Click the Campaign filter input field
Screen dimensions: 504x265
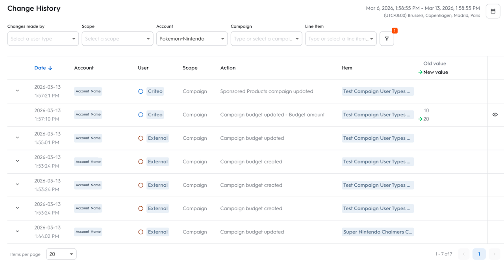click(x=263, y=39)
